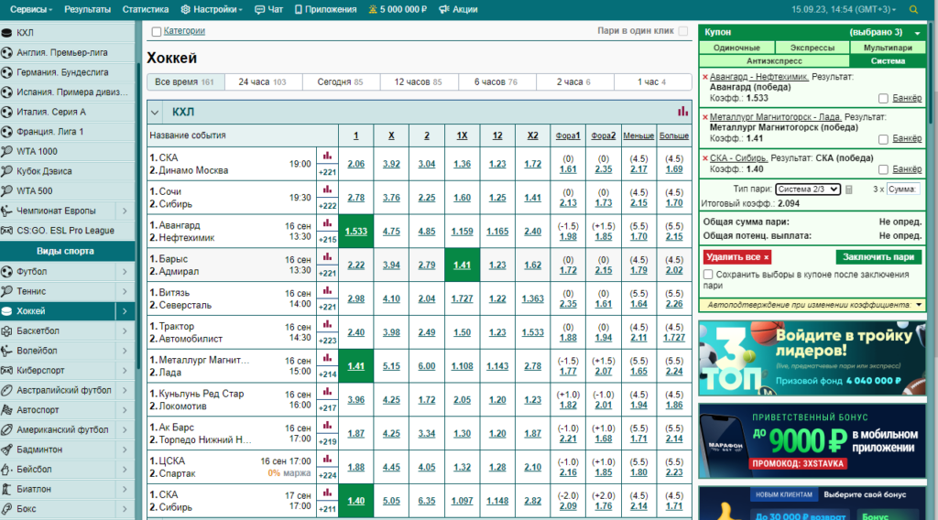Sort by Фора1 column header
Screen dimensions: 938x520
click(568, 135)
